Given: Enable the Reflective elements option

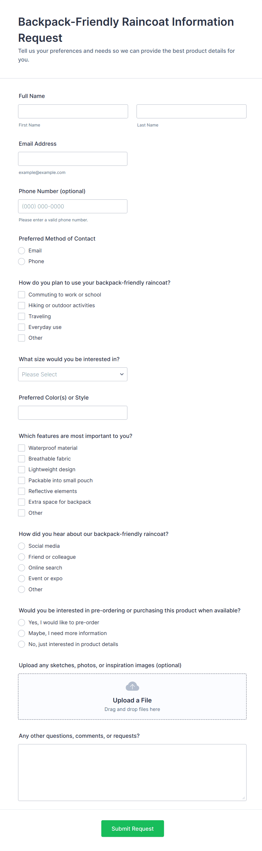Looking at the screenshot, I should click(x=22, y=491).
